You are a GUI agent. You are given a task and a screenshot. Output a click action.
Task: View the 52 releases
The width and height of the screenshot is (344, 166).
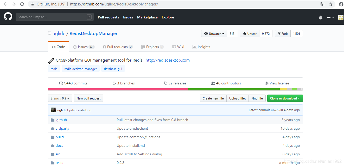point(175,83)
